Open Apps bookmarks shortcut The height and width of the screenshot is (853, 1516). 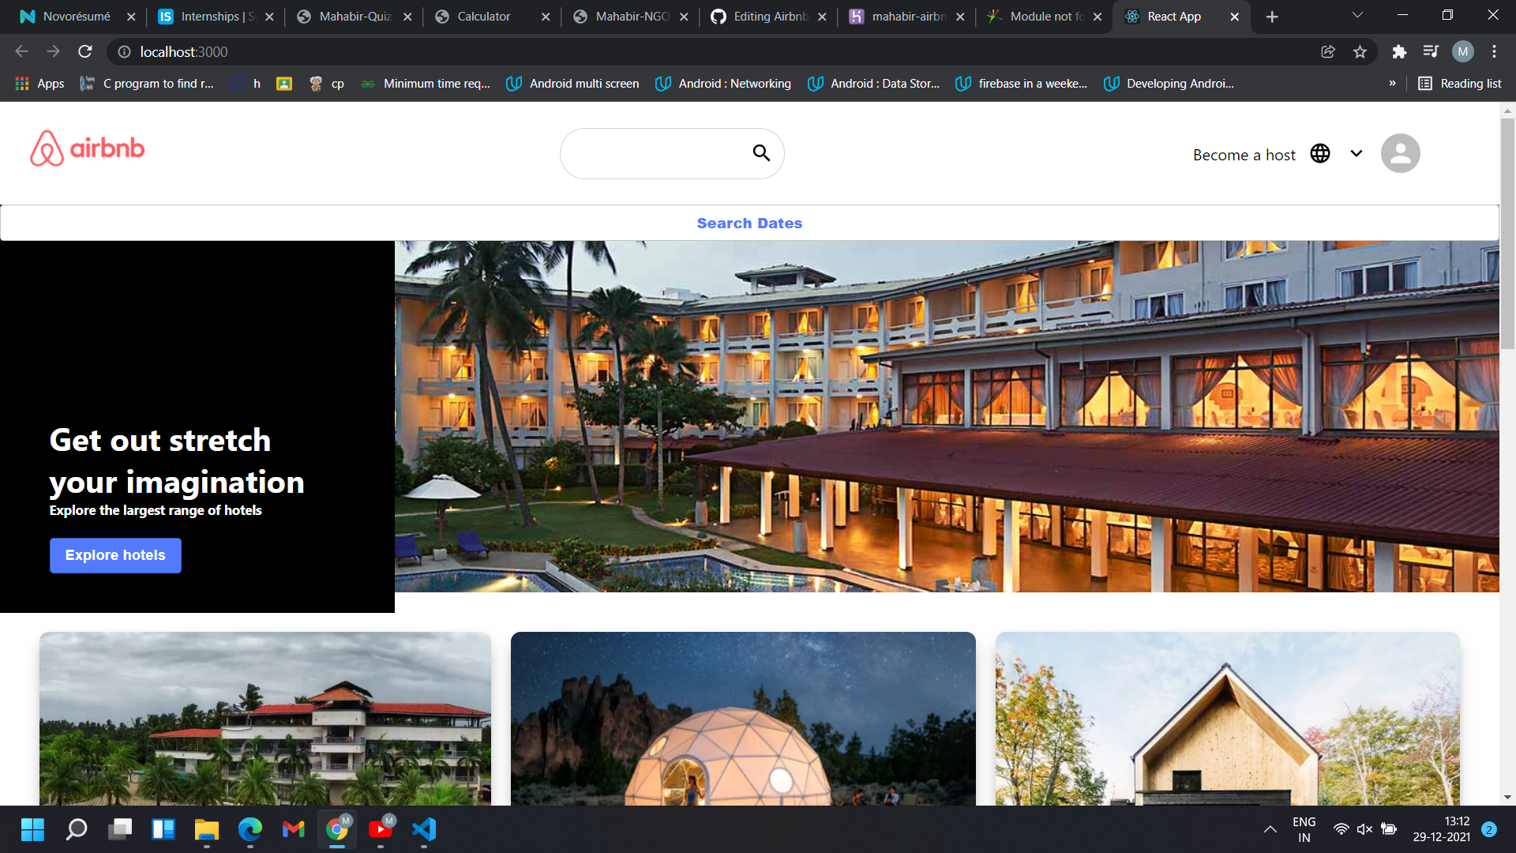click(x=39, y=84)
